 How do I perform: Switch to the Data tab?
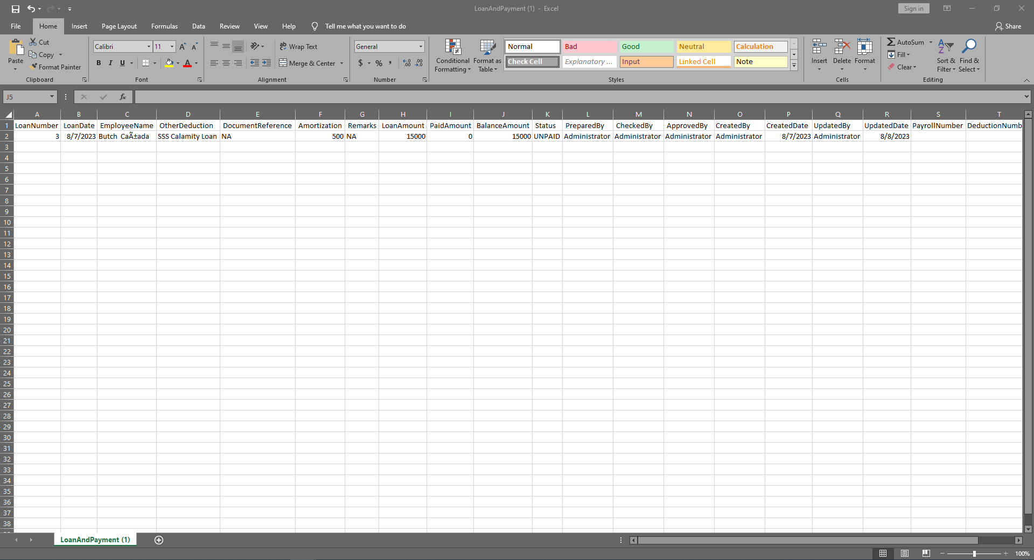(x=199, y=26)
